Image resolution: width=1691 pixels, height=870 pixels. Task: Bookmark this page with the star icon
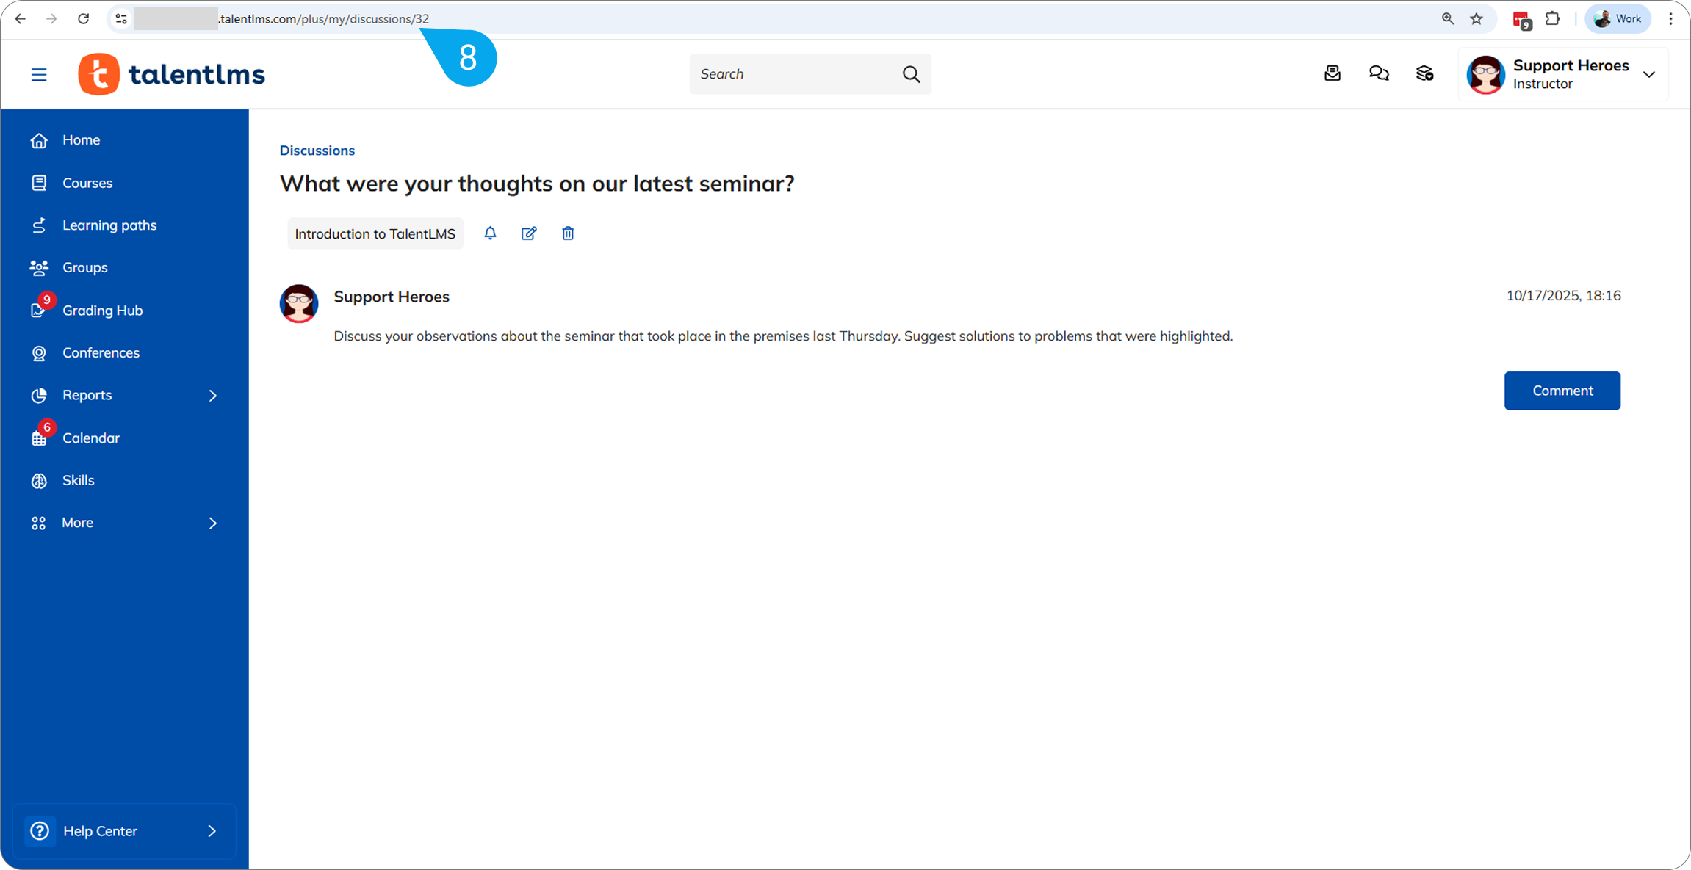(x=1477, y=19)
